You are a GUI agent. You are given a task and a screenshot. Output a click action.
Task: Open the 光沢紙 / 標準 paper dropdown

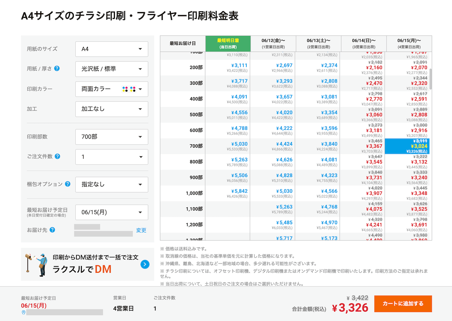pyautogui.click(x=112, y=69)
